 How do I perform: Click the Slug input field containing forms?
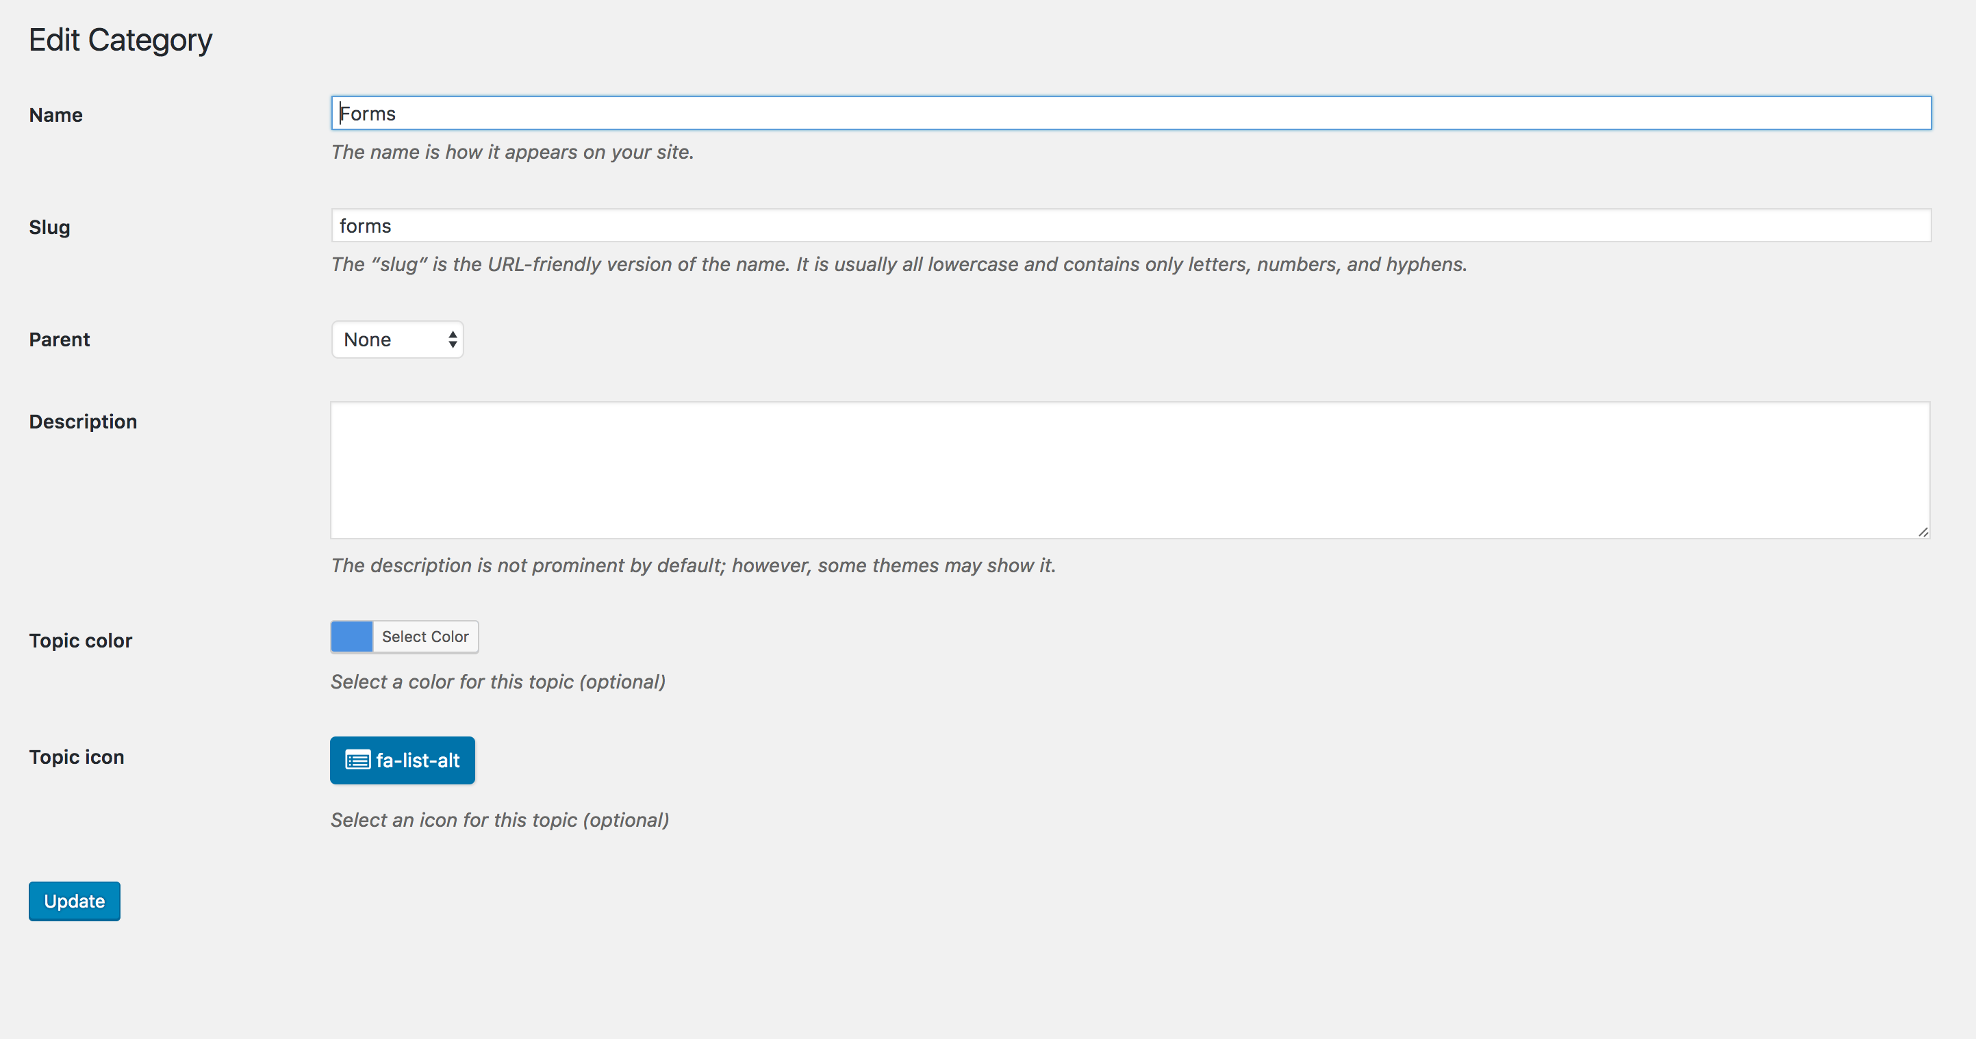pyautogui.click(x=1130, y=225)
